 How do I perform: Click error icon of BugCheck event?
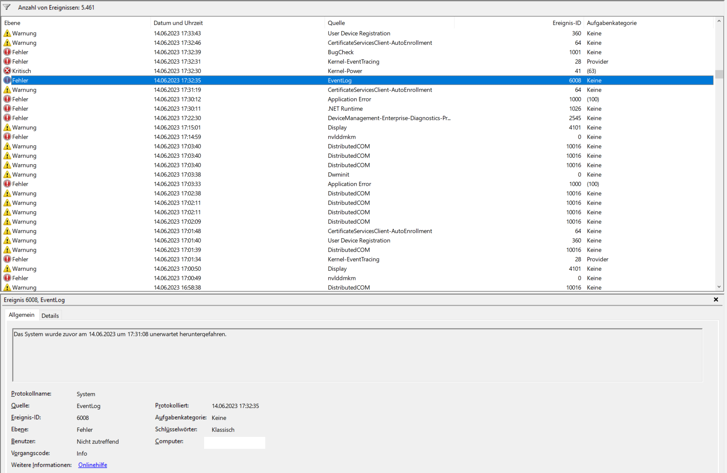(7, 52)
